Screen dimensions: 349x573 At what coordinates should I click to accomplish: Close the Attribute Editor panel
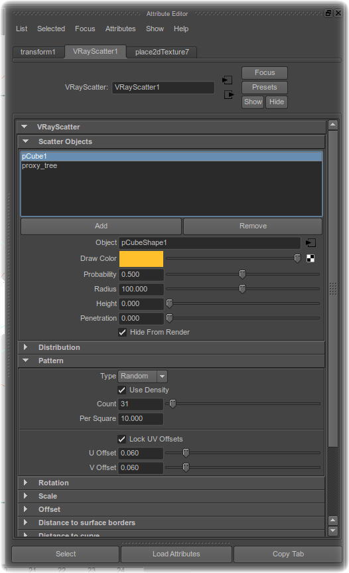338,13
